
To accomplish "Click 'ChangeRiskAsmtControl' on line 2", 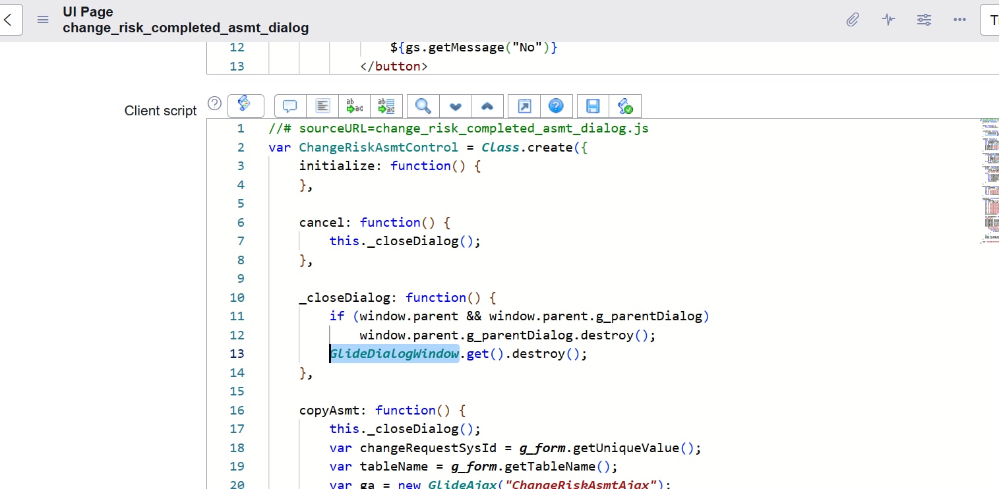I will click(378, 147).
